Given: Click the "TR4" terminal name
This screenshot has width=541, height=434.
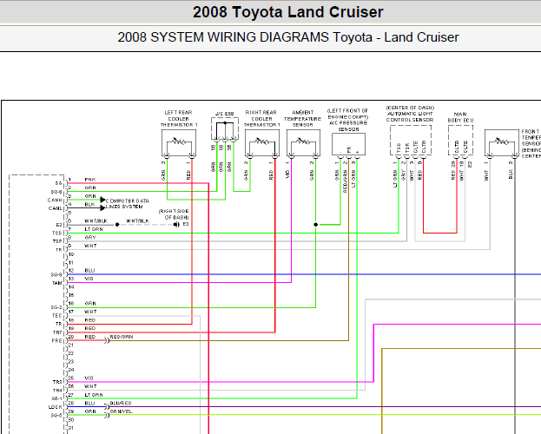Looking at the screenshot, I should [x=57, y=391].
